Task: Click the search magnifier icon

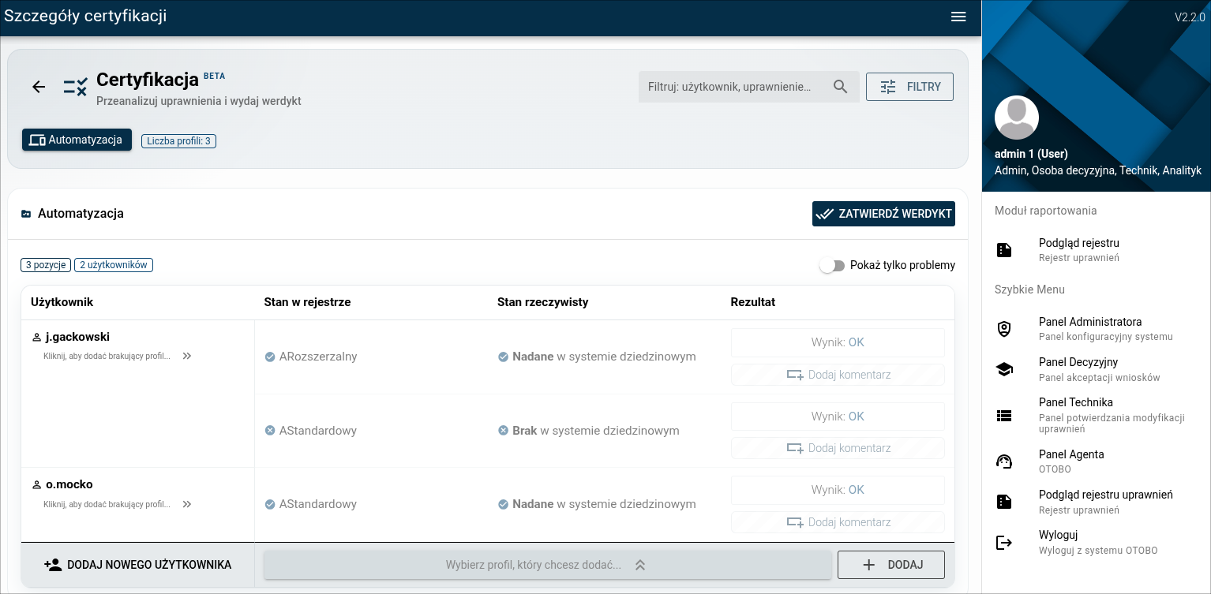Action: [x=840, y=87]
